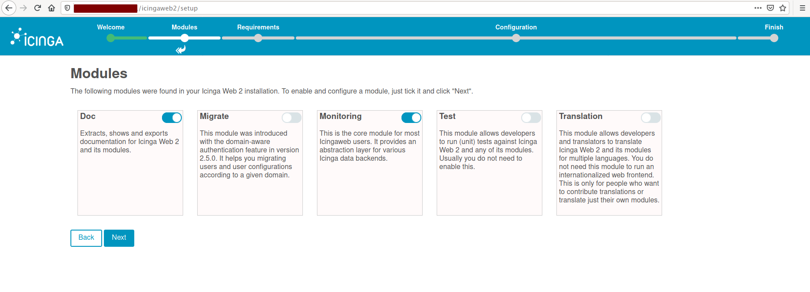Viewport: 810px width, 292px height.
Task: Click the Requirements progress dot
Action: (258, 38)
